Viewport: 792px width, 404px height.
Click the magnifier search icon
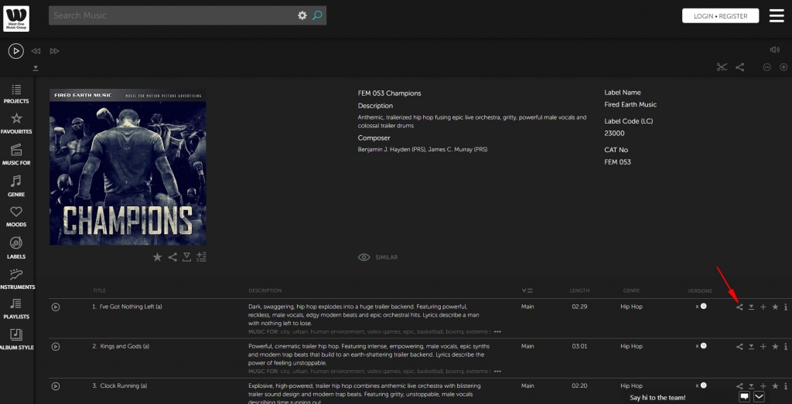[x=317, y=15]
